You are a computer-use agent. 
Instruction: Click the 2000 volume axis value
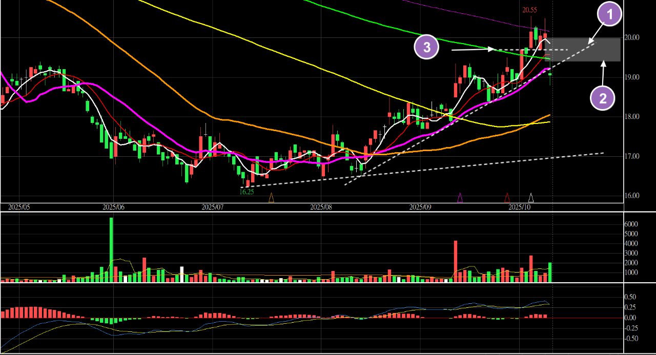coord(630,263)
